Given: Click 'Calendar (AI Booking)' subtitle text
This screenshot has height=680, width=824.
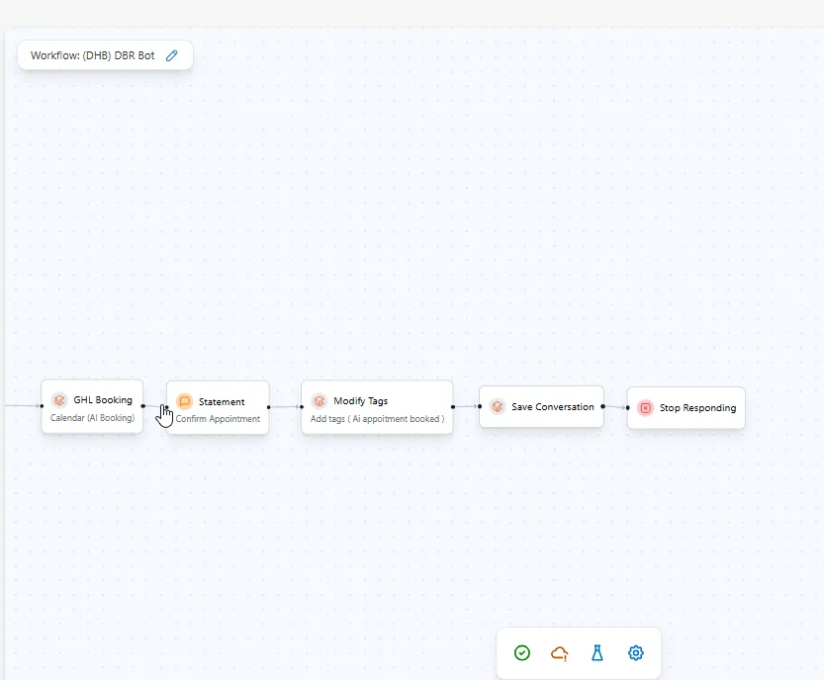Looking at the screenshot, I should [x=93, y=418].
